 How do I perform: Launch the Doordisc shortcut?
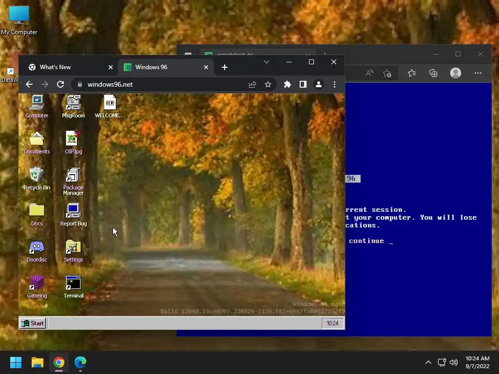tap(37, 251)
